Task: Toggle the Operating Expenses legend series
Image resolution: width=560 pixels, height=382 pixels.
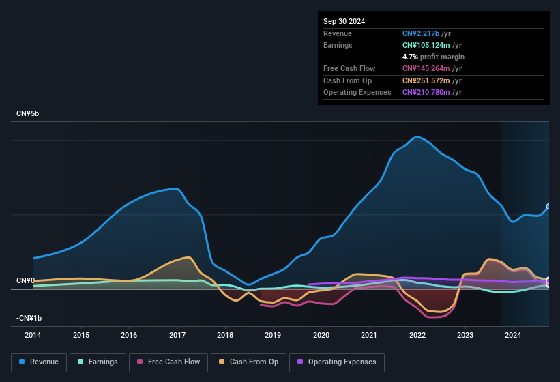Action: pos(337,362)
